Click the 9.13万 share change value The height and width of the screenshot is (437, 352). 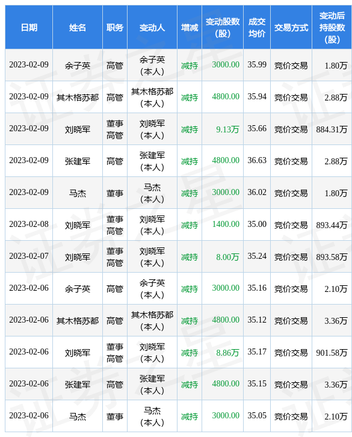(x=227, y=129)
